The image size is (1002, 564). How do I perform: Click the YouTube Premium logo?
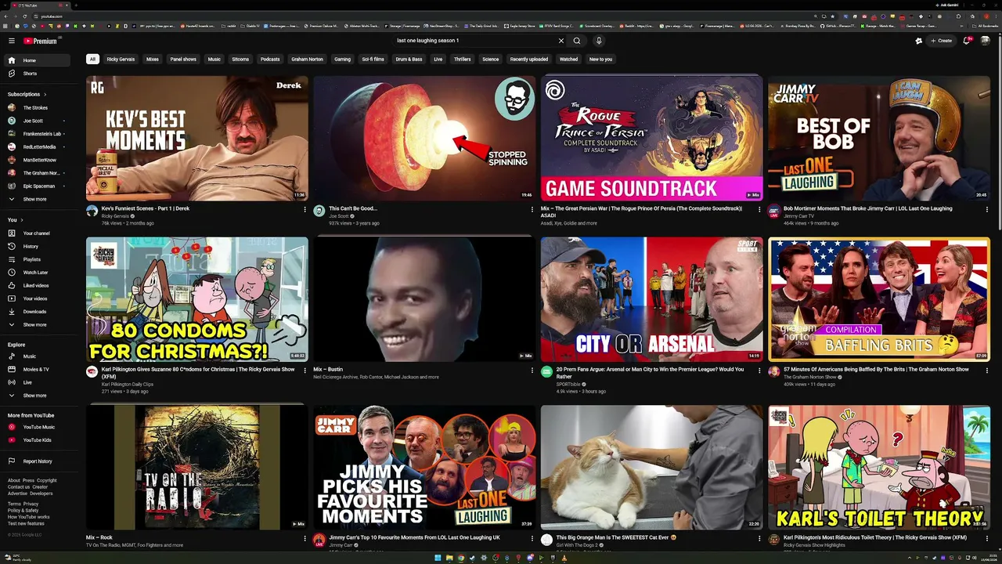tap(41, 41)
